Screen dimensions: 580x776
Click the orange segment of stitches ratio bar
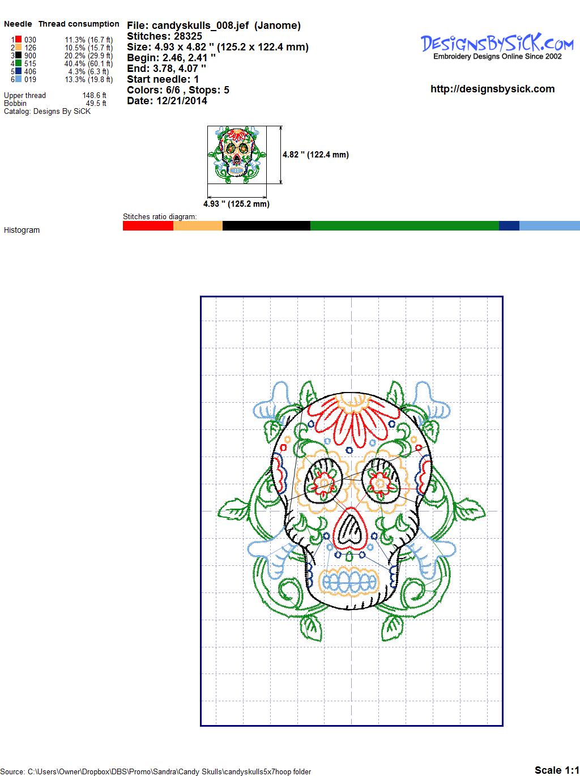[x=198, y=225]
